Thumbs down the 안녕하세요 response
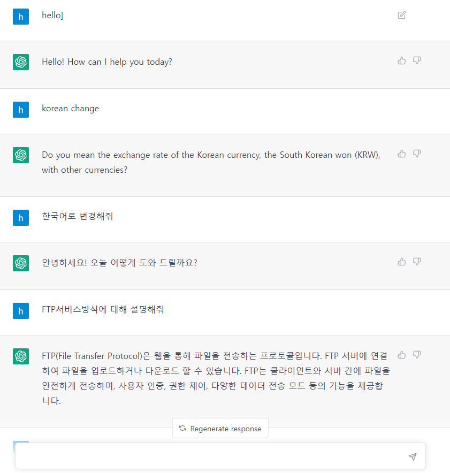The image size is (450, 473). [417, 262]
